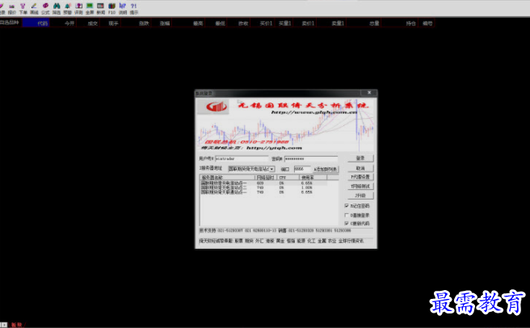Select the second server row in list
530x328 pixels.
(263, 187)
